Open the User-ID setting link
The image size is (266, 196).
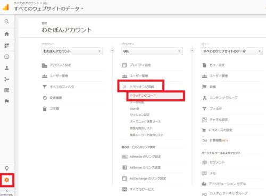click(134, 108)
